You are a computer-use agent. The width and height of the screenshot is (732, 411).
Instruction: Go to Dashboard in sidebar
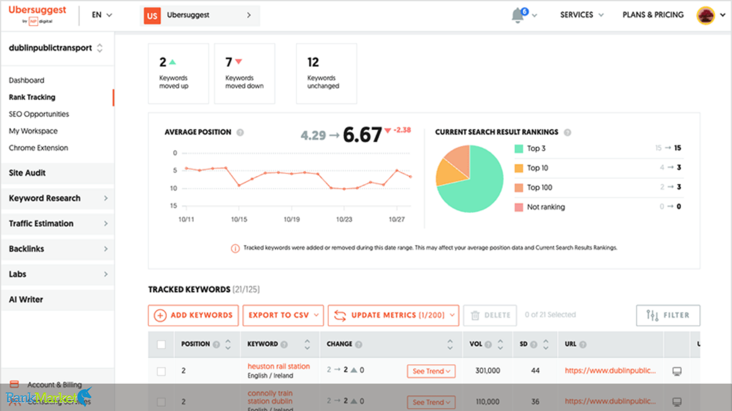point(26,80)
